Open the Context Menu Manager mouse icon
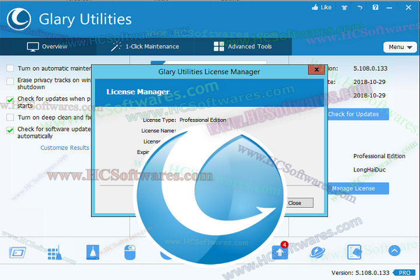This screenshot has width=420, height=280. click(x=130, y=252)
